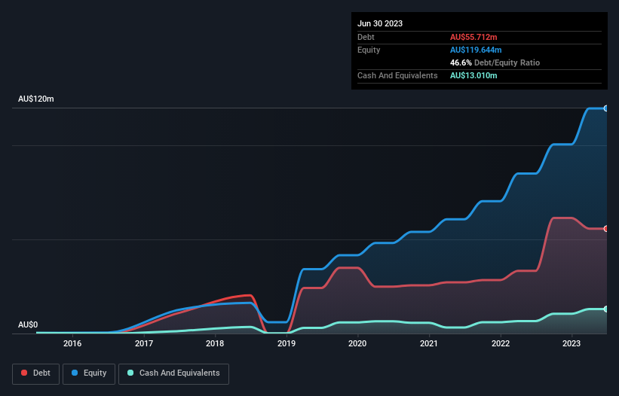
Task: Select the blue Equity endpoint marker
Action: (x=606, y=108)
